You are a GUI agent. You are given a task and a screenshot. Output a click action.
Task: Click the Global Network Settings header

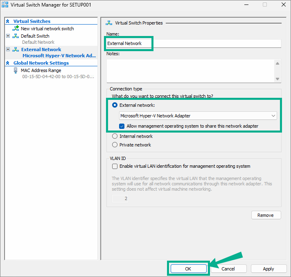pyautogui.click(x=41, y=63)
